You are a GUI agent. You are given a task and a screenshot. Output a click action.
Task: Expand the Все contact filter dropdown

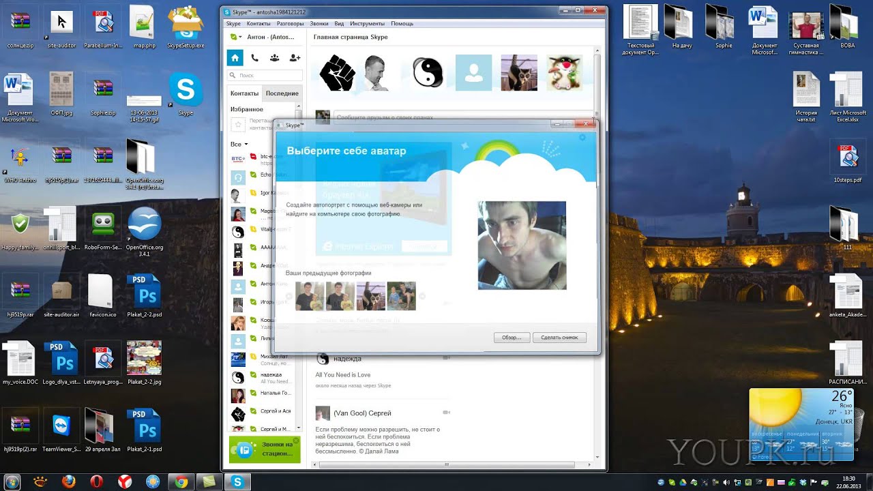pos(239,144)
